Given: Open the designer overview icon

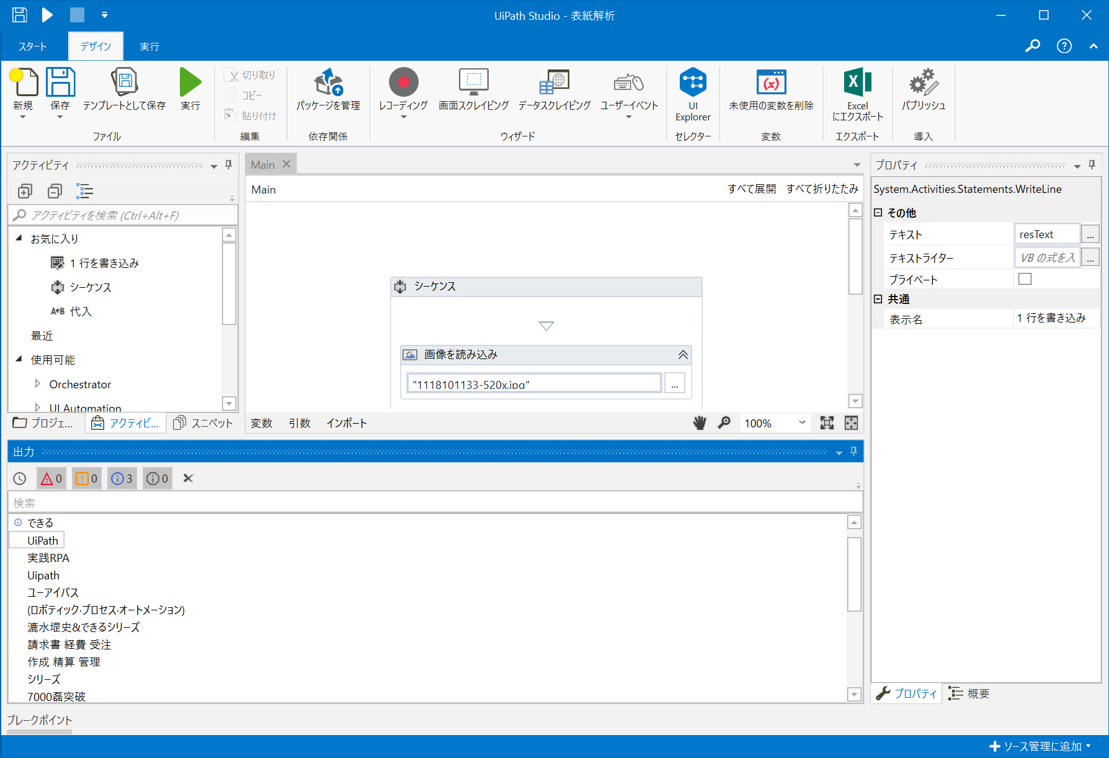Looking at the screenshot, I should pos(851,423).
